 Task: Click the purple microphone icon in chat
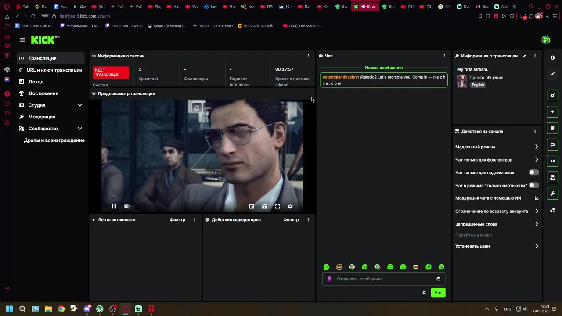tap(330, 279)
